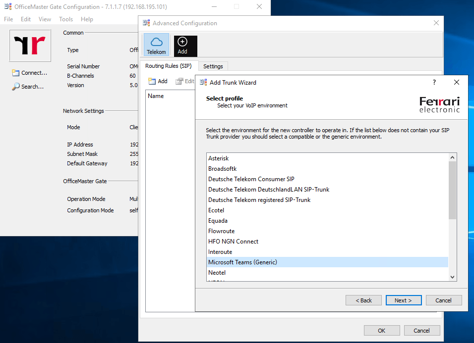
Task: Click the Version label in Common
Action: click(x=75, y=85)
